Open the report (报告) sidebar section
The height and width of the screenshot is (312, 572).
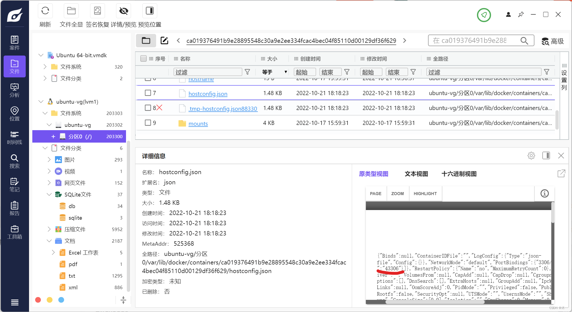tap(14, 209)
